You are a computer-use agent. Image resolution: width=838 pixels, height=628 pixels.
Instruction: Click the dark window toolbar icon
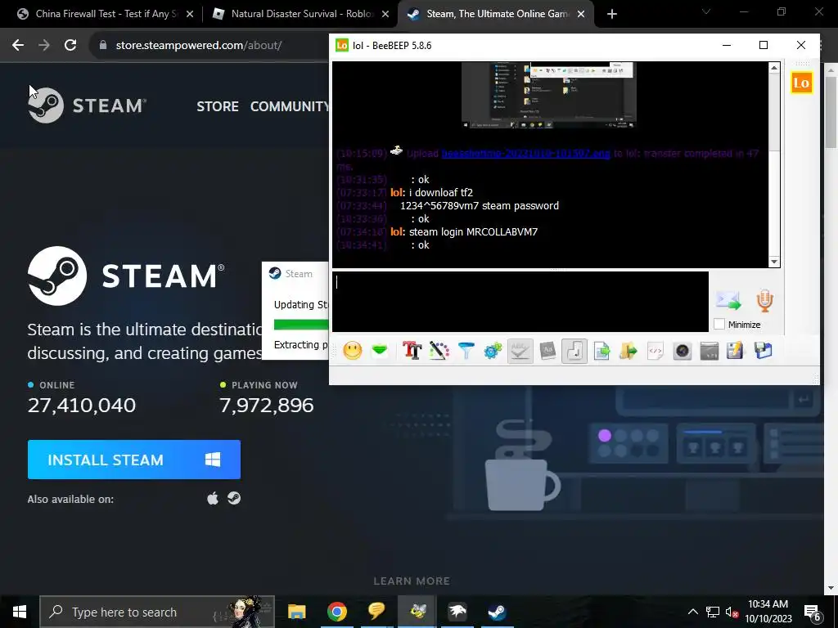710,351
